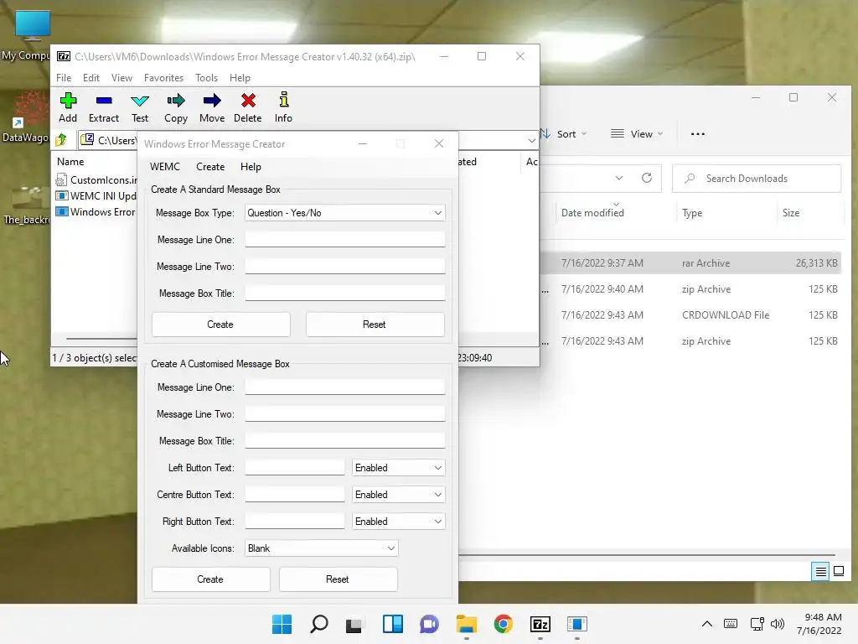Image resolution: width=858 pixels, height=644 pixels.
Task: Open Task View on the taskbar
Action: 354,624
